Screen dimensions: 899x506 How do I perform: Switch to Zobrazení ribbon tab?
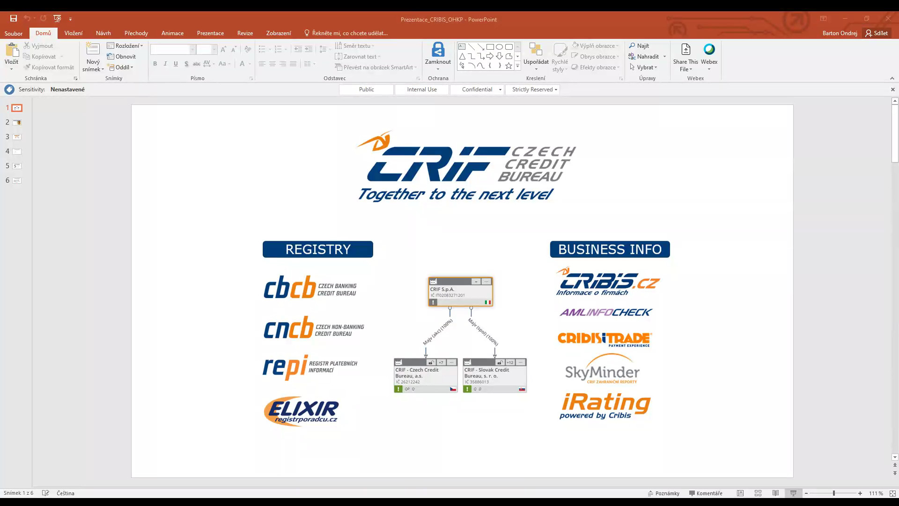[279, 33]
